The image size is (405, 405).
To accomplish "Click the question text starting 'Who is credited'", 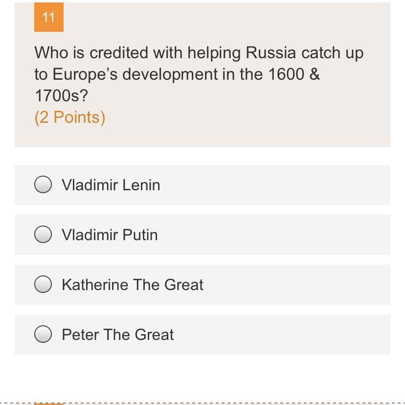I will pos(199,74).
